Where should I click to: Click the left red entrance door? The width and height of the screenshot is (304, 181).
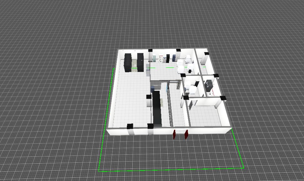[x=174, y=134]
